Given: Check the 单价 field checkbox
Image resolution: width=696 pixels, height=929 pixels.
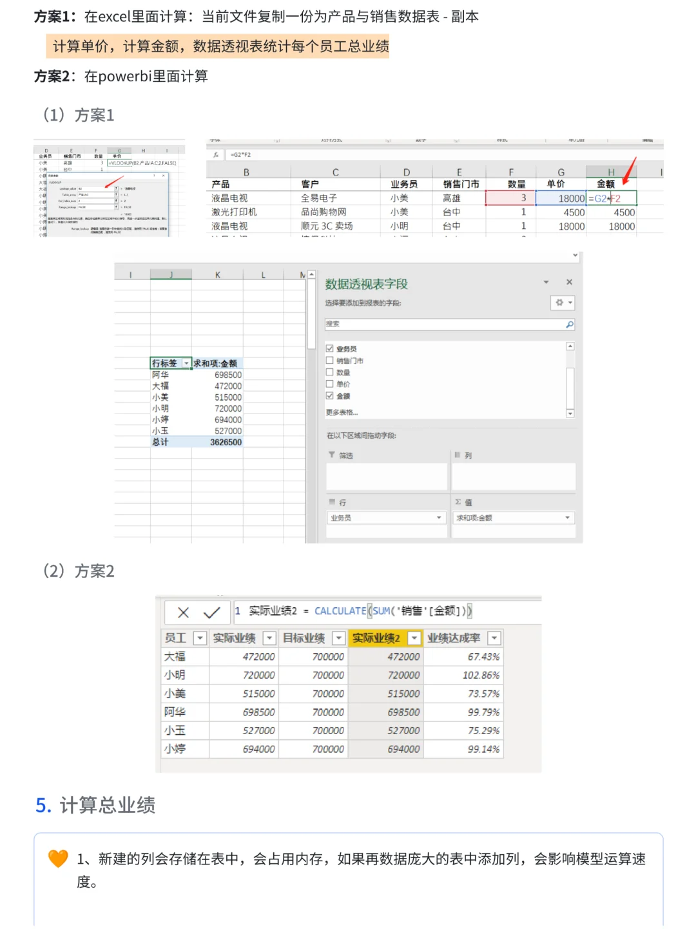Looking at the screenshot, I should [330, 384].
